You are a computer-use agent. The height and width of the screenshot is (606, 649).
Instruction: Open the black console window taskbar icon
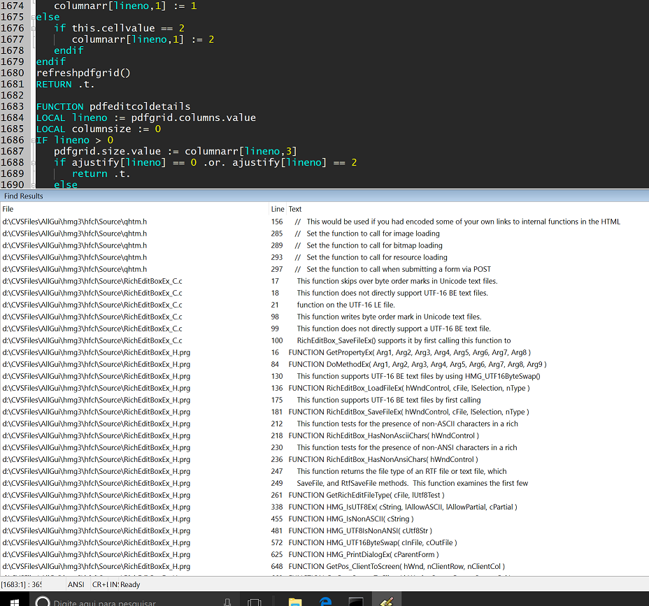[x=356, y=601]
